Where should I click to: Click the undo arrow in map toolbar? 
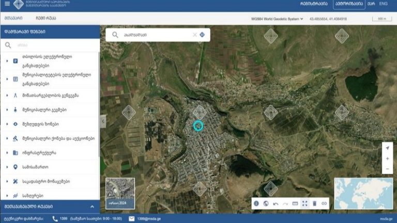coord(276,203)
